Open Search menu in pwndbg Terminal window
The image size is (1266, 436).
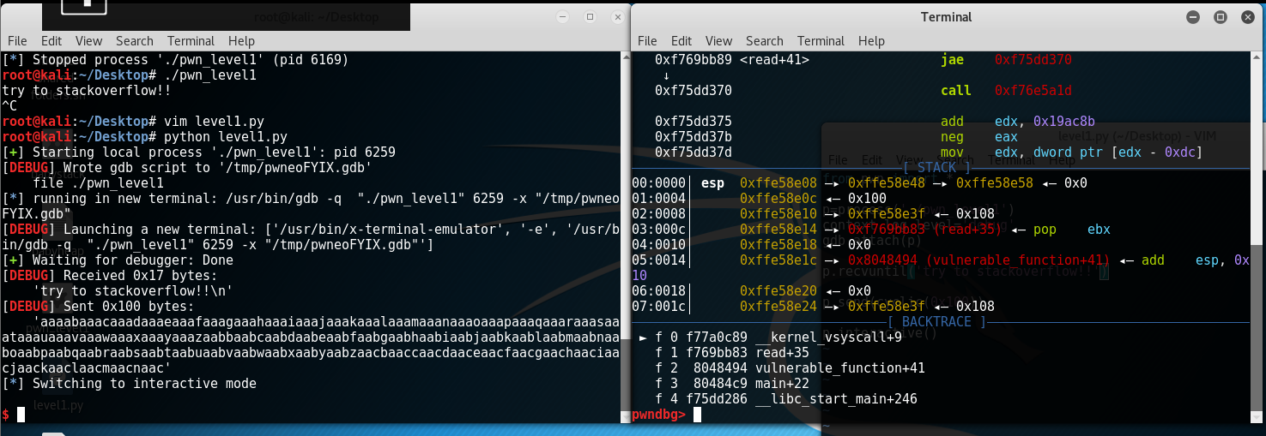coord(765,40)
